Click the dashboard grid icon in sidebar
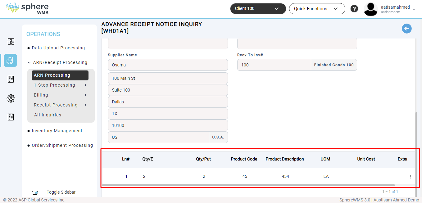 click(11, 41)
